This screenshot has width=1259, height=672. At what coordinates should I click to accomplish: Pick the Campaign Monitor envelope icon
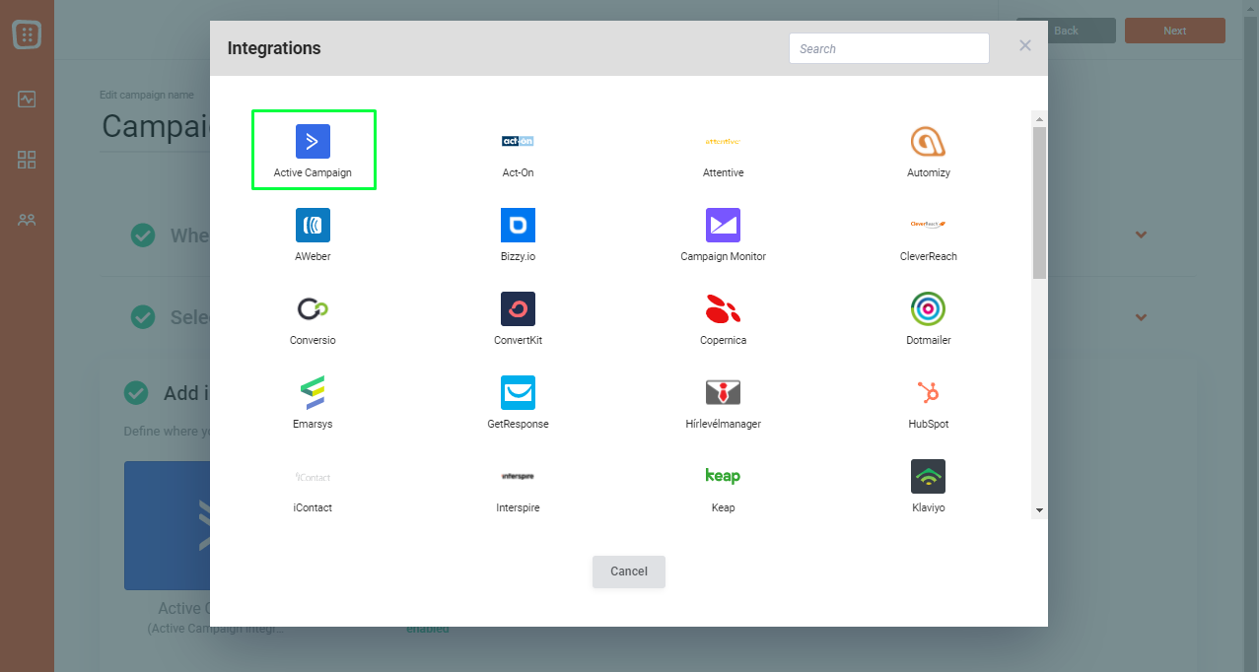click(x=723, y=225)
